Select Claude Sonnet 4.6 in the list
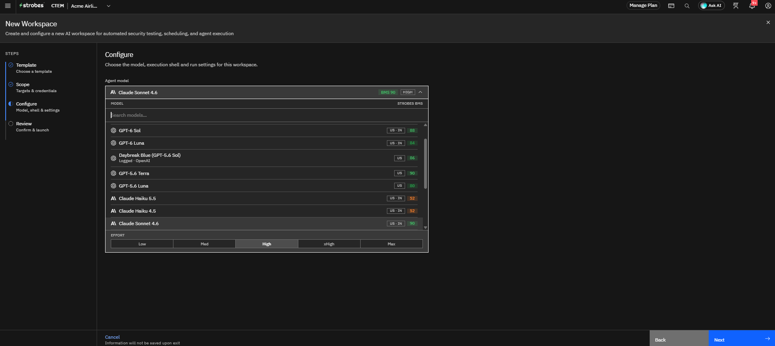 264,224
